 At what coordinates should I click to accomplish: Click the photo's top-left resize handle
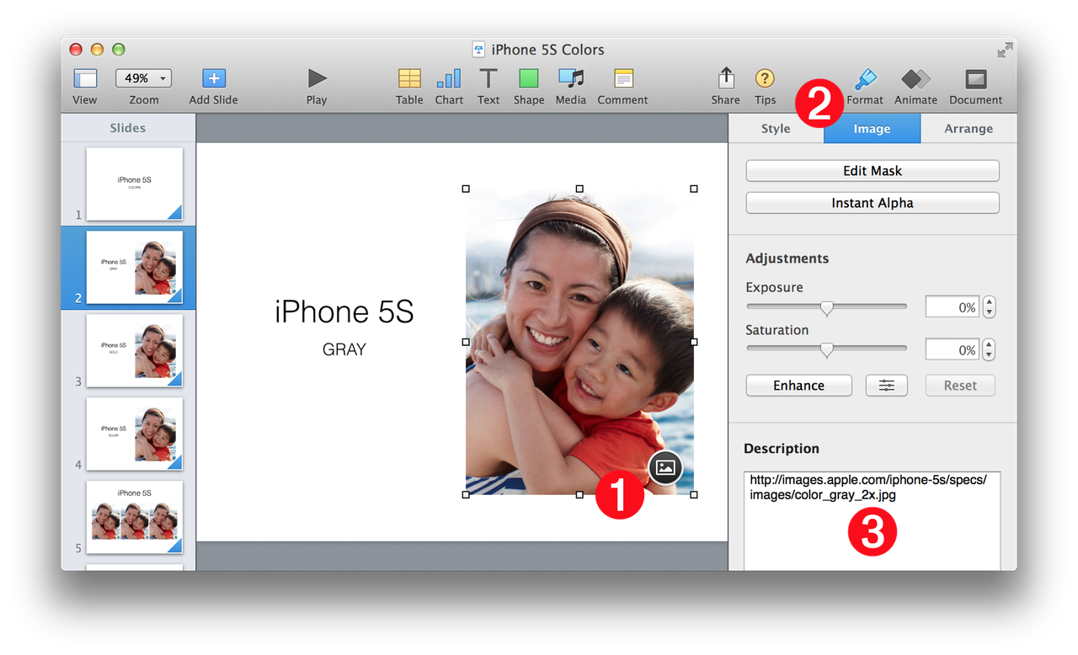tap(466, 189)
